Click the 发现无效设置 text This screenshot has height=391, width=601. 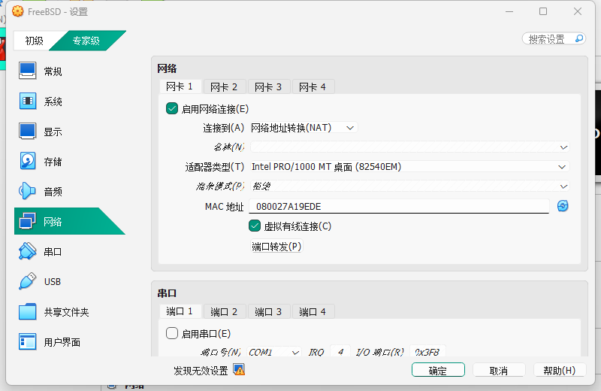pyautogui.click(x=201, y=370)
